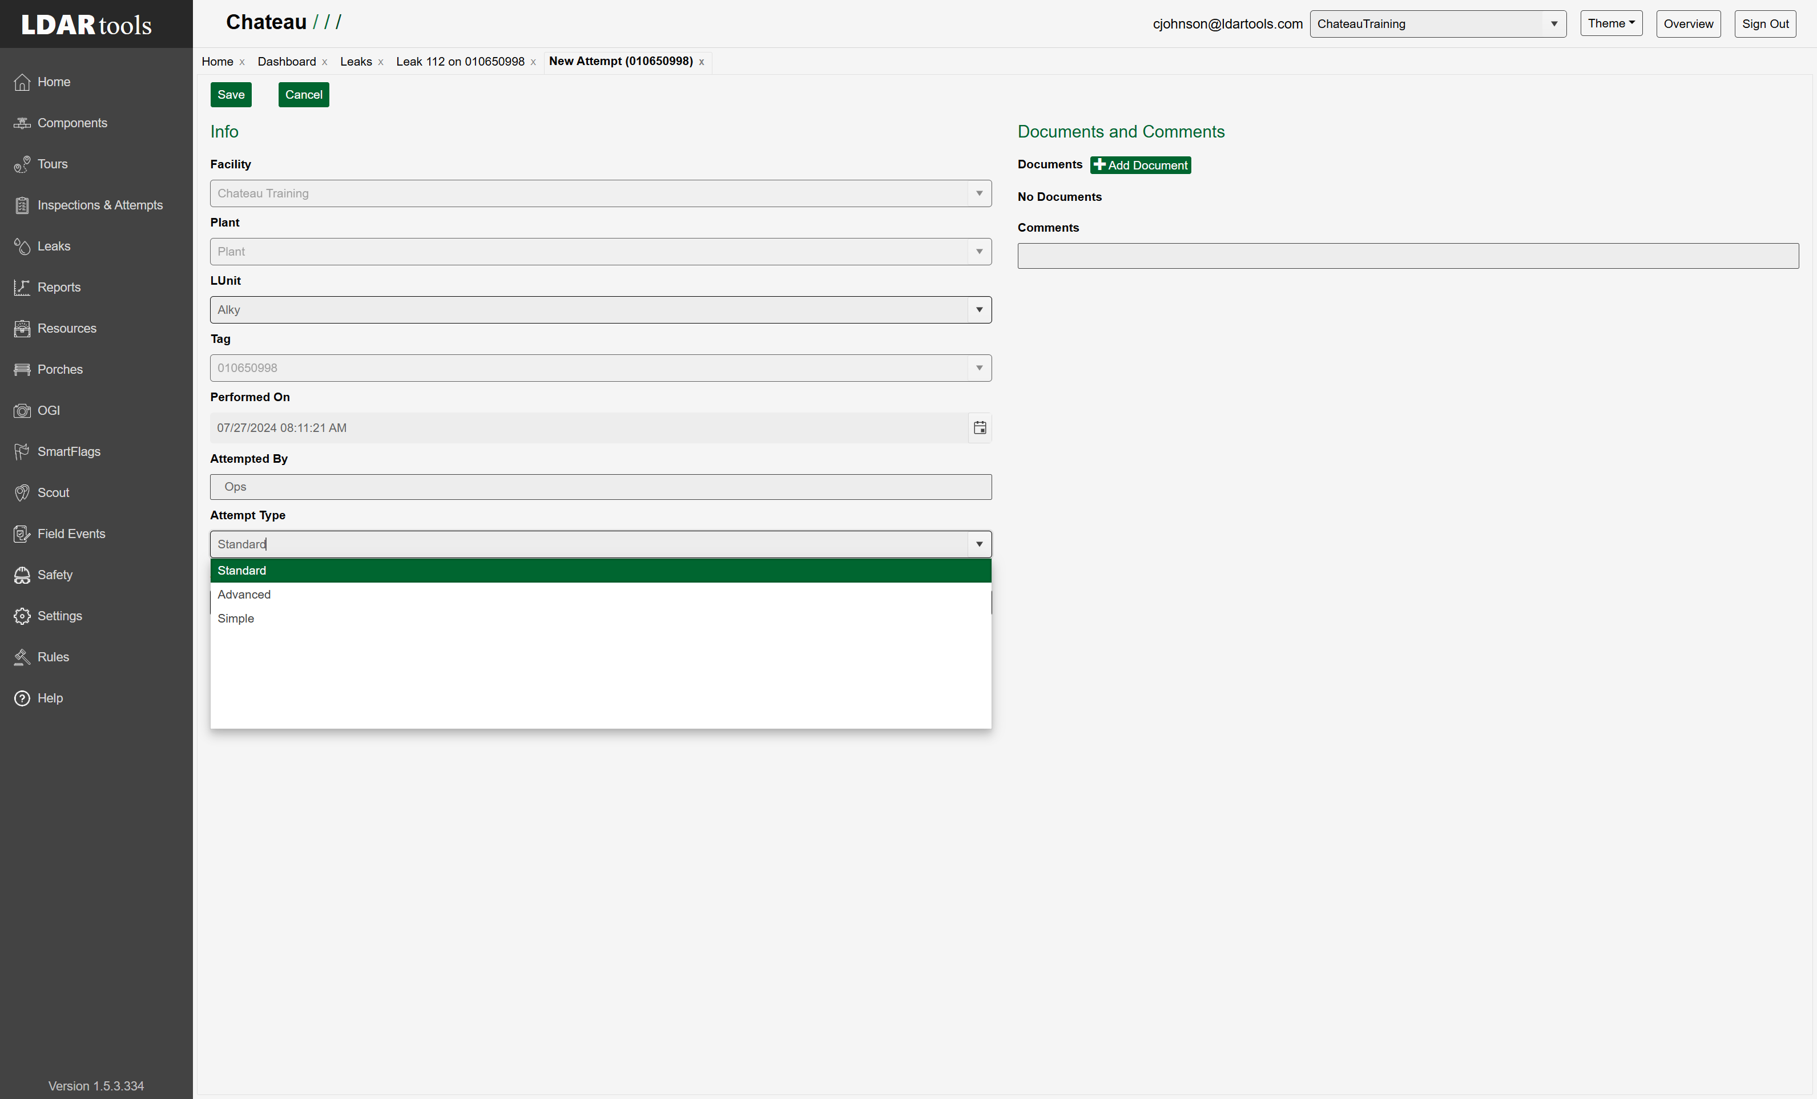Image resolution: width=1817 pixels, height=1099 pixels.
Task: Open the Home sidebar icon
Action: [22, 82]
